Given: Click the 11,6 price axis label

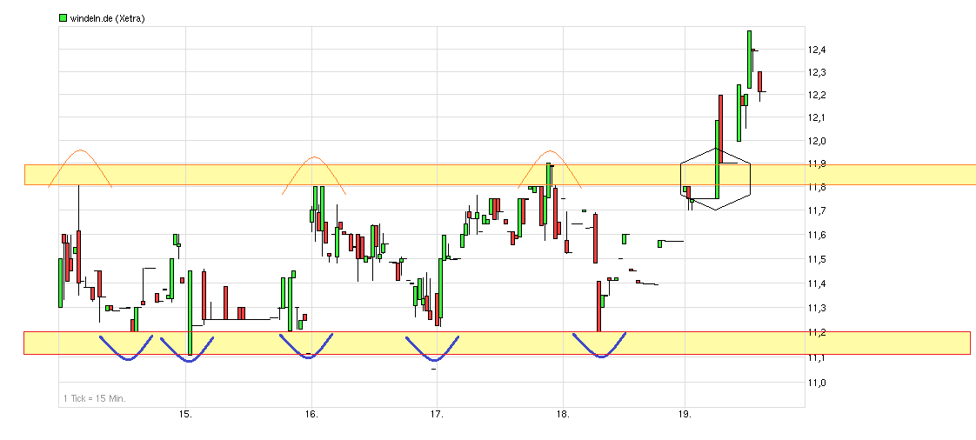Looking at the screenshot, I should coord(817,236).
